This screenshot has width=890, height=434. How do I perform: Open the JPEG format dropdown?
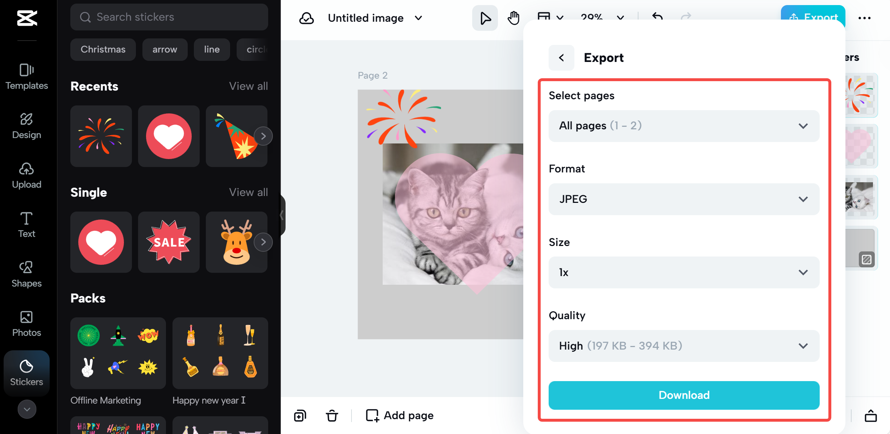(x=684, y=199)
